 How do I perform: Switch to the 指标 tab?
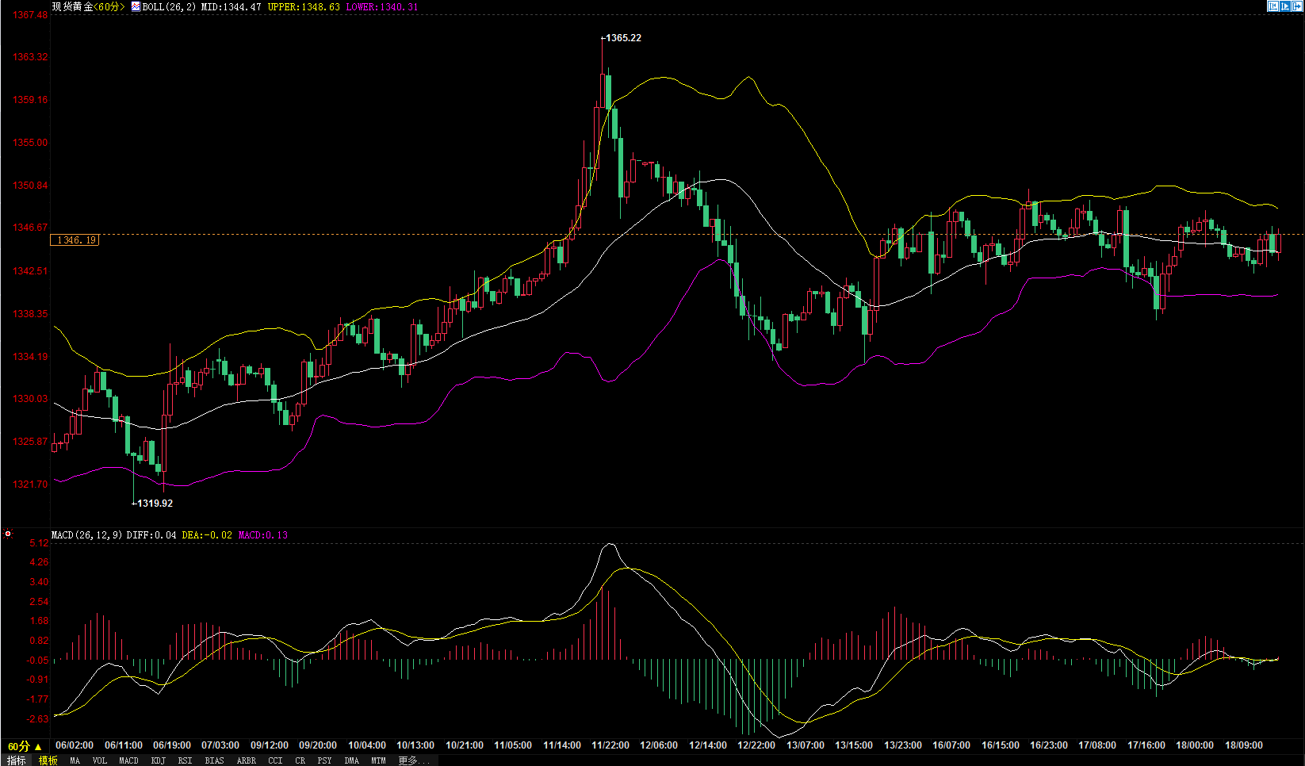click(x=16, y=760)
